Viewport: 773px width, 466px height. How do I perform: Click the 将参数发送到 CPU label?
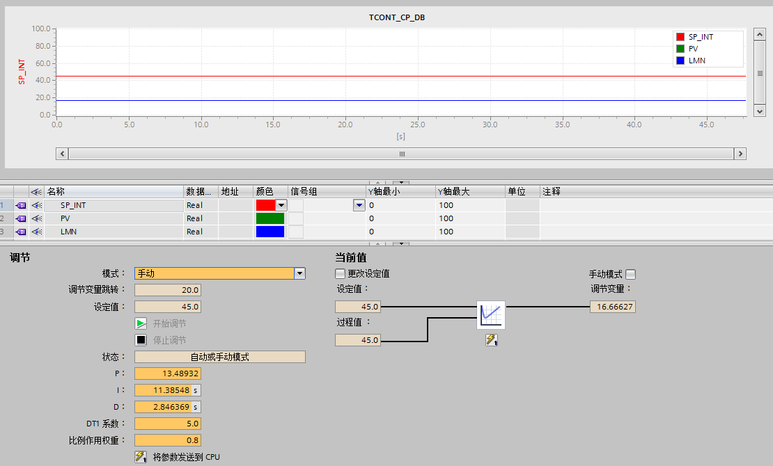click(x=187, y=457)
